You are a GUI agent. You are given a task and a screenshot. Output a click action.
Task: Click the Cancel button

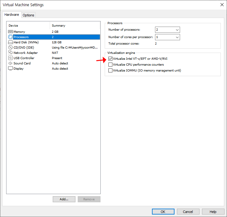click(x=188, y=212)
